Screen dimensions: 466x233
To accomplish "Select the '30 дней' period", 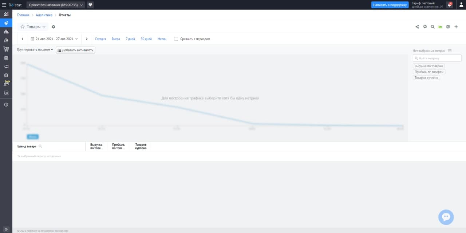I will point(146,39).
